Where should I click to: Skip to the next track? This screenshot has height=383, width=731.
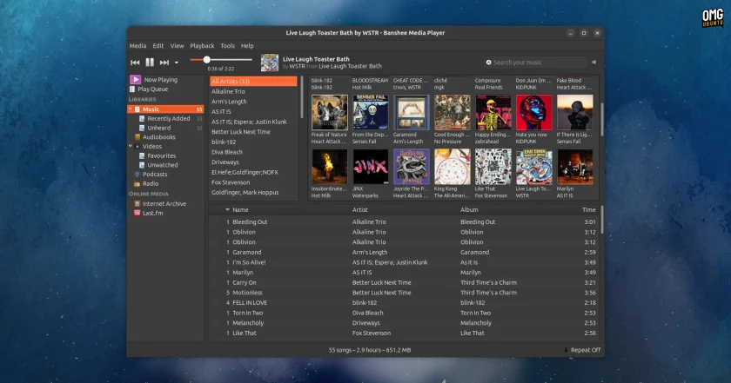(x=164, y=63)
